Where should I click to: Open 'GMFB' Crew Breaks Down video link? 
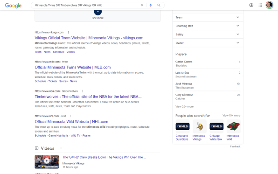104,157
